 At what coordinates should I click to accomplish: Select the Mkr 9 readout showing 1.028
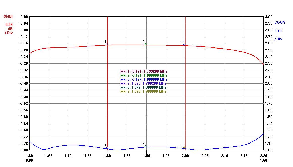pos(143,92)
